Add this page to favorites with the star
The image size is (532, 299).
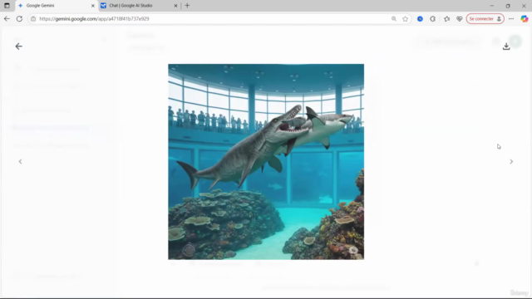pos(405,18)
